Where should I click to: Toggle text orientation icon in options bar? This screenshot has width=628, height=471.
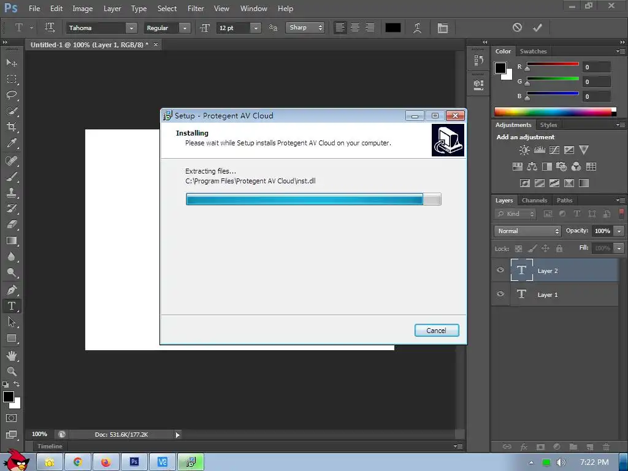tap(50, 28)
